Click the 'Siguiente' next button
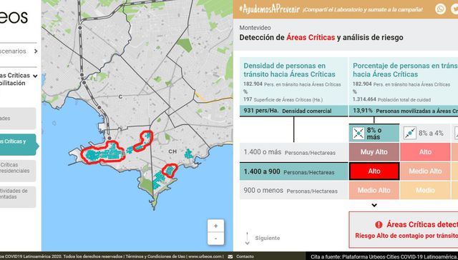 pyautogui.click(x=267, y=238)
